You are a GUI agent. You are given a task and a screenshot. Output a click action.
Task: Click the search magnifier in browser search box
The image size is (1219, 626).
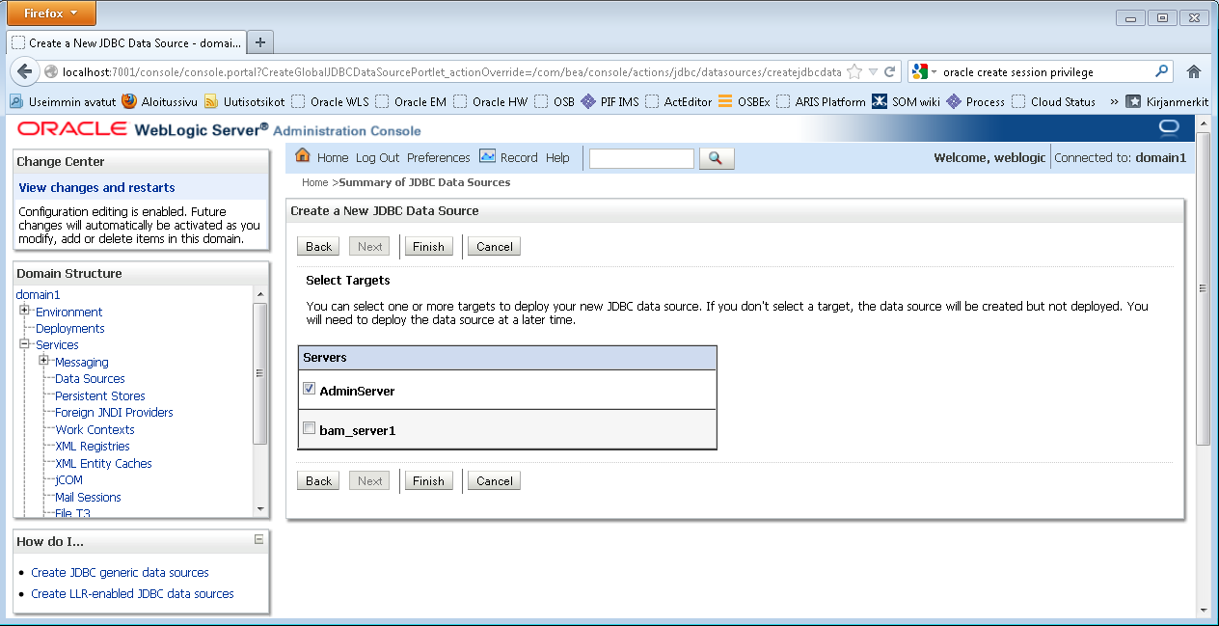(x=1162, y=71)
